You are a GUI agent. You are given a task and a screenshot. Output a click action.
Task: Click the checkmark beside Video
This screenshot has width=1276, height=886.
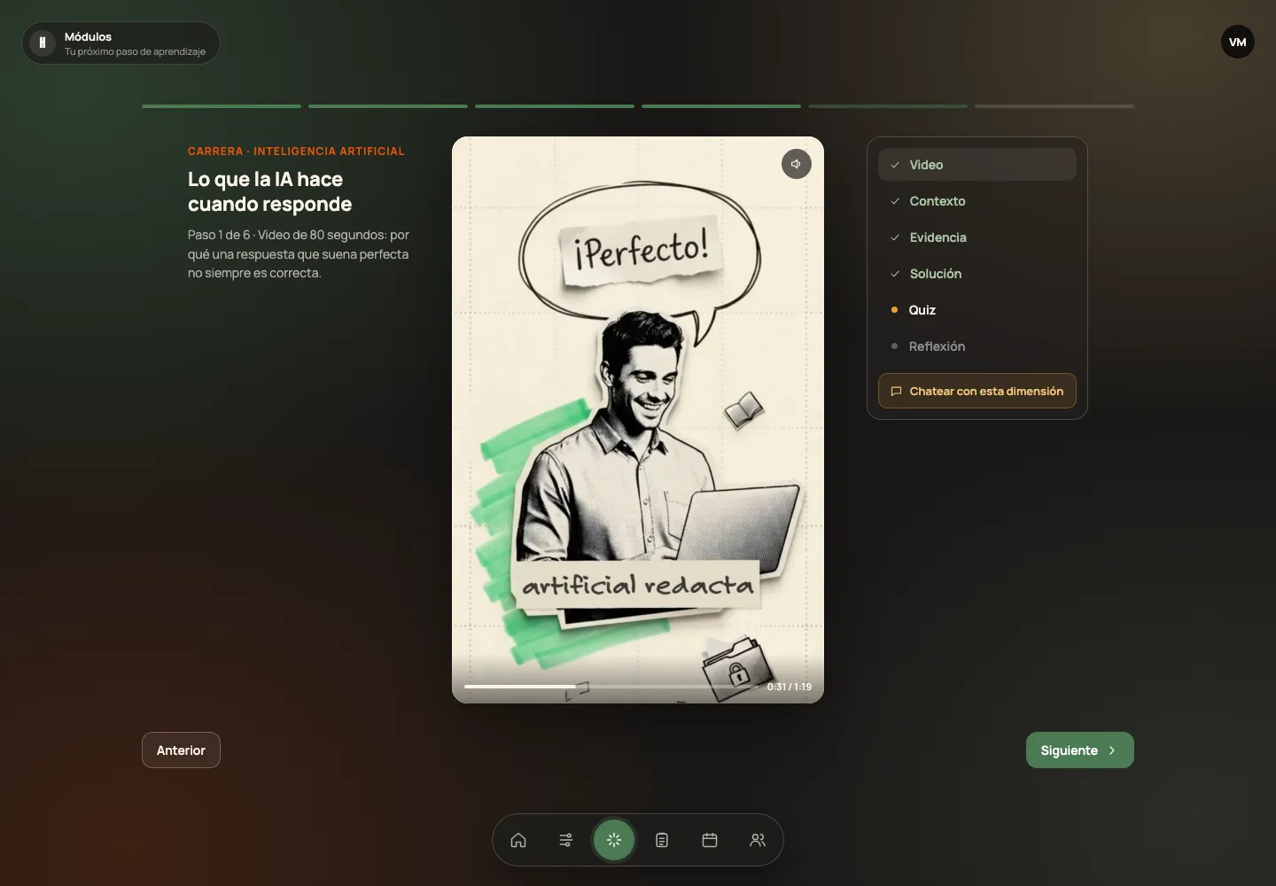(895, 165)
